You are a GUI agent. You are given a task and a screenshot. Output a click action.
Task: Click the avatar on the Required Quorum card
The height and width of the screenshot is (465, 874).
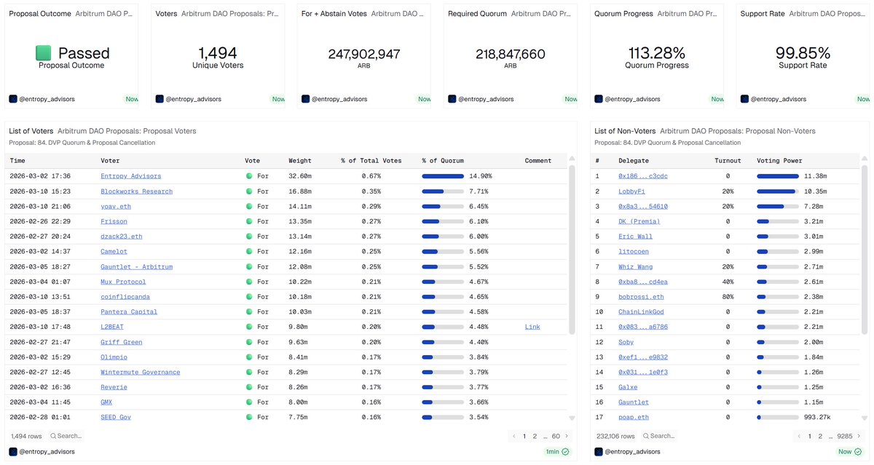point(452,99)
